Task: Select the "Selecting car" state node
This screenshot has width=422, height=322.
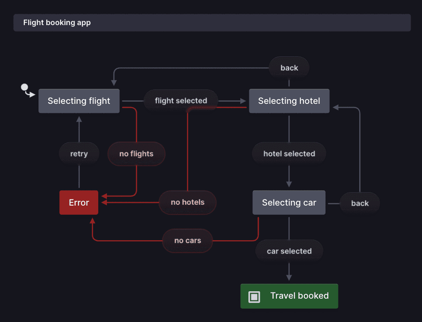Action: pos(289,203)
